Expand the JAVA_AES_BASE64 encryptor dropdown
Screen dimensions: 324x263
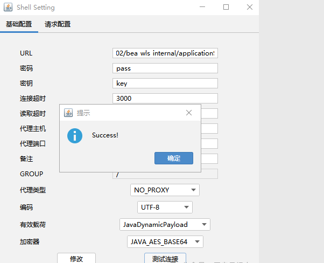click(165, 241)
